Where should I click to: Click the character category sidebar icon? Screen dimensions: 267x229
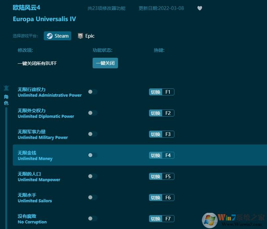coord(6,88)
